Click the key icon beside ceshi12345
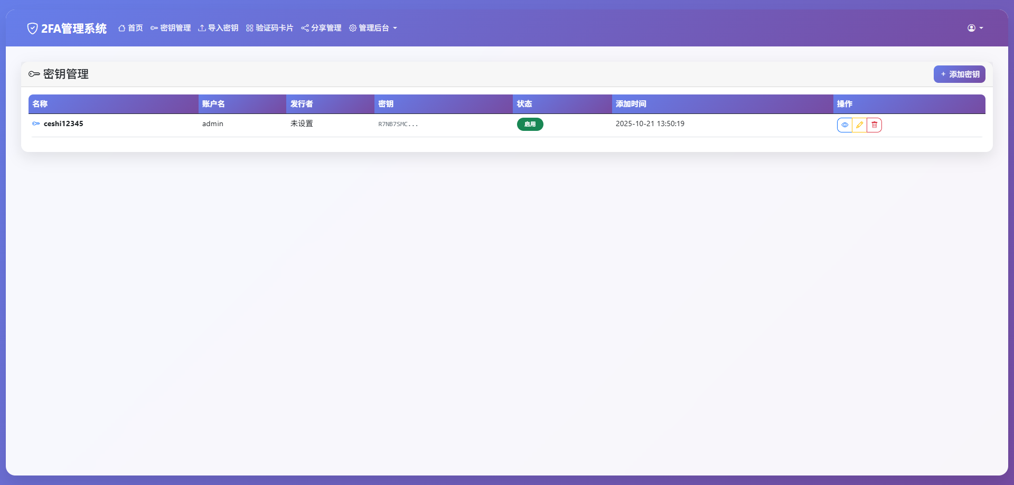The width and height of the screenshot is (1014, 485). pyautogui.click(x=35, y=123)
